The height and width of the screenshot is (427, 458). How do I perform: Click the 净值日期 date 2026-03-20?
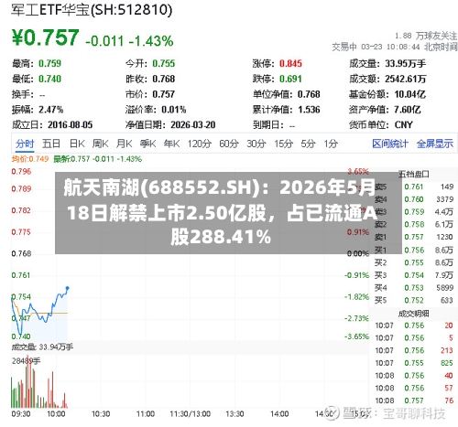pyautogui.click(x=192, y=124)
